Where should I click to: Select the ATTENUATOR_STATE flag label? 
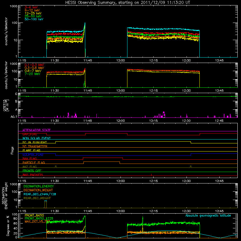point(36,130)
